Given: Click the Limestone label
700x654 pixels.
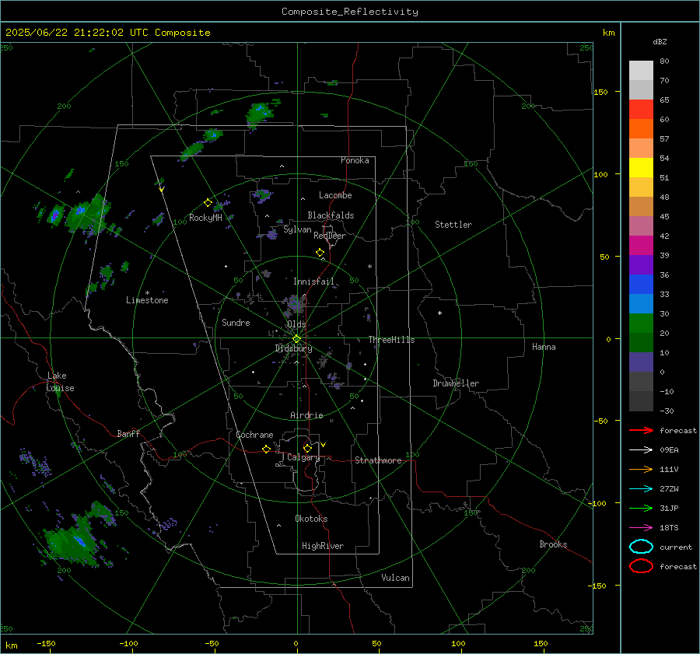Looking at the screenshot, I should click(147, 300).
